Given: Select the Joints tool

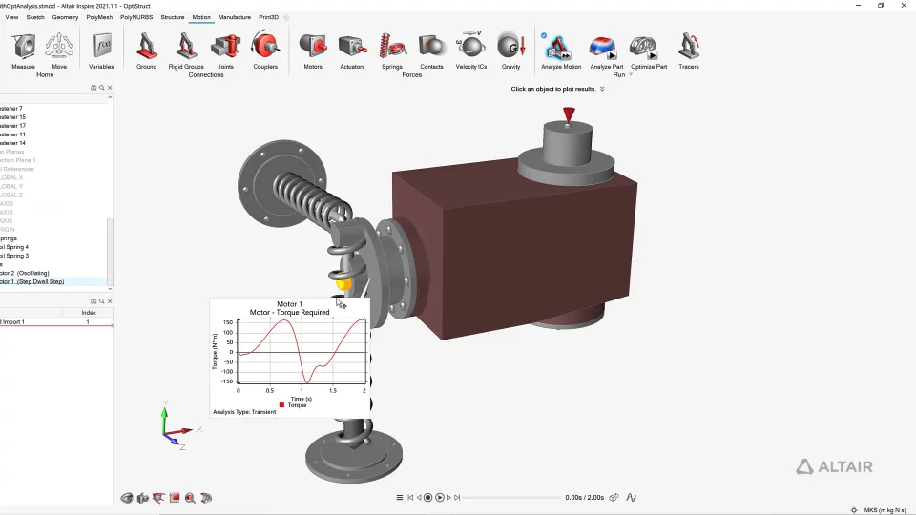Looking at the screenshot, I should 225,50.
